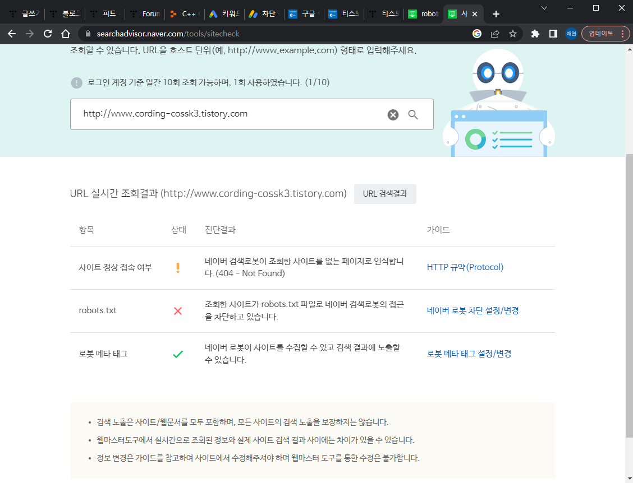Open the tab search dropdown chevron

pyautogui.click(x=544, y=8)
